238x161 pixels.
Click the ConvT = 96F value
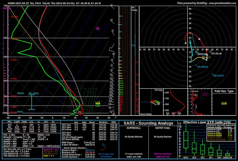tap(29, 139)
